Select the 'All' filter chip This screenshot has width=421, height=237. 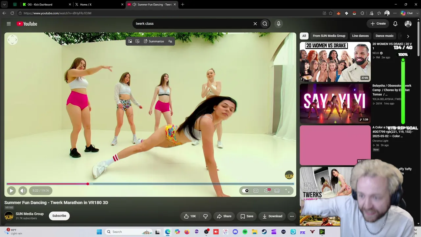point(304,36)
